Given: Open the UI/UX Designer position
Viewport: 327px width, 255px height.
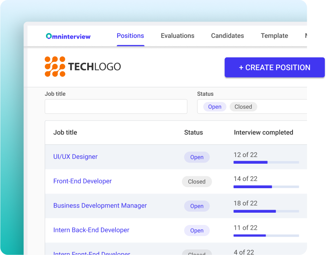Looking at the screenshot, I should 75,157.
